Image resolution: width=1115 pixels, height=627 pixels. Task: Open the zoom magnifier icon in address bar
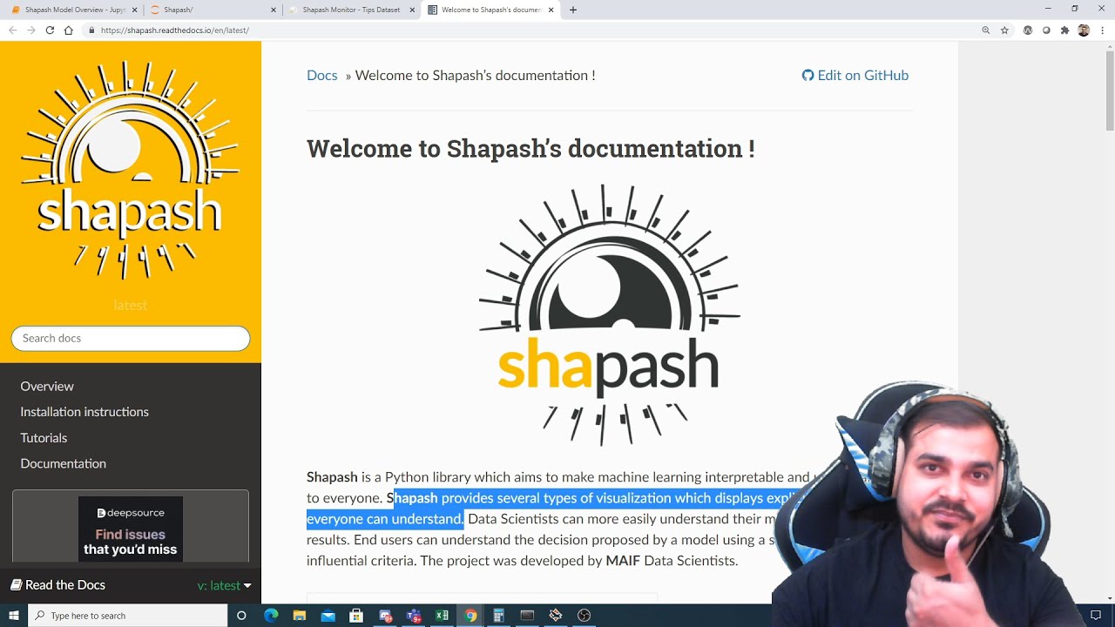pyautogui.click(x=986, y=30)
